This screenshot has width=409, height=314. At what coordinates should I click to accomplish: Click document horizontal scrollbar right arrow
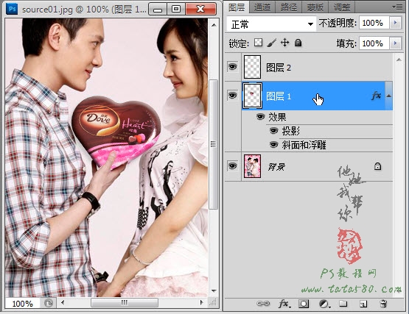point(202,302)
